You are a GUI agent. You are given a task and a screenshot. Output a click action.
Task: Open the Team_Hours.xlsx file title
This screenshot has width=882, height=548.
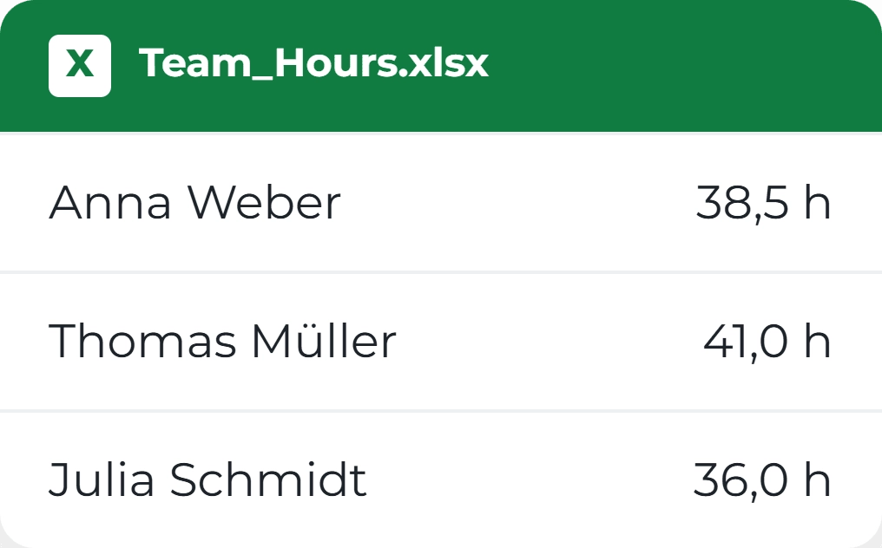(x=314, y=63)
